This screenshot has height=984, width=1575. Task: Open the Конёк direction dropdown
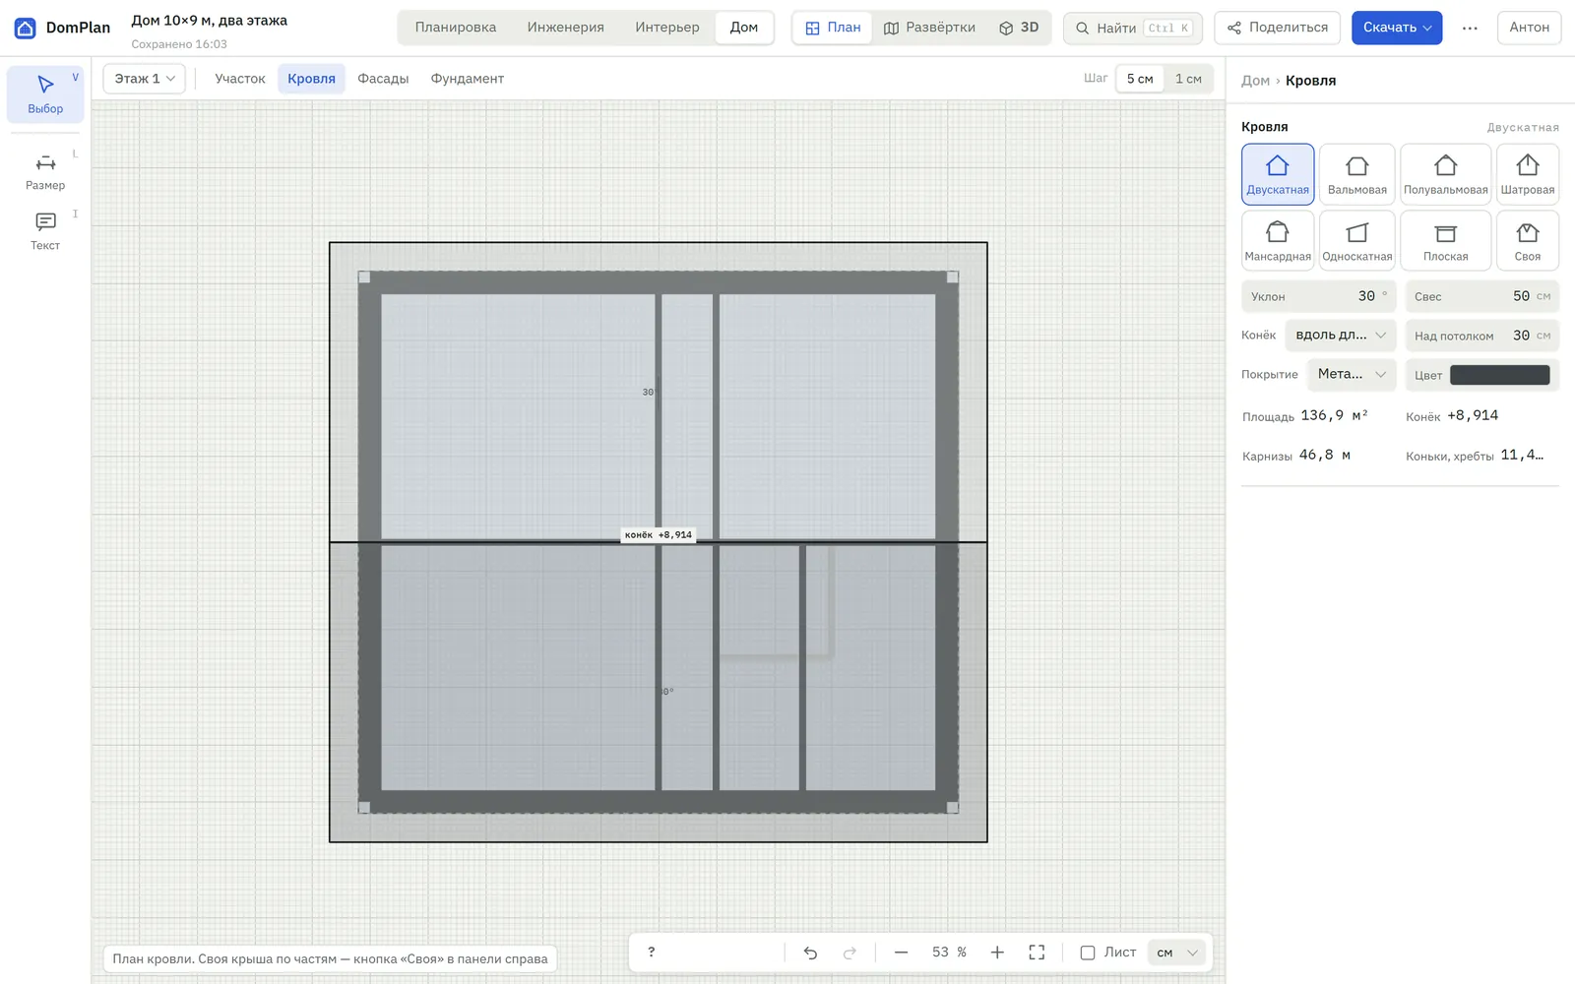1341,336
